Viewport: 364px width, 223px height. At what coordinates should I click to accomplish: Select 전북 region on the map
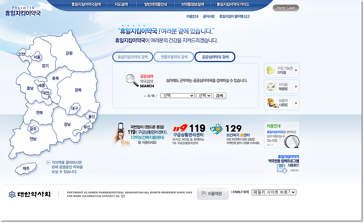[40, 113]
